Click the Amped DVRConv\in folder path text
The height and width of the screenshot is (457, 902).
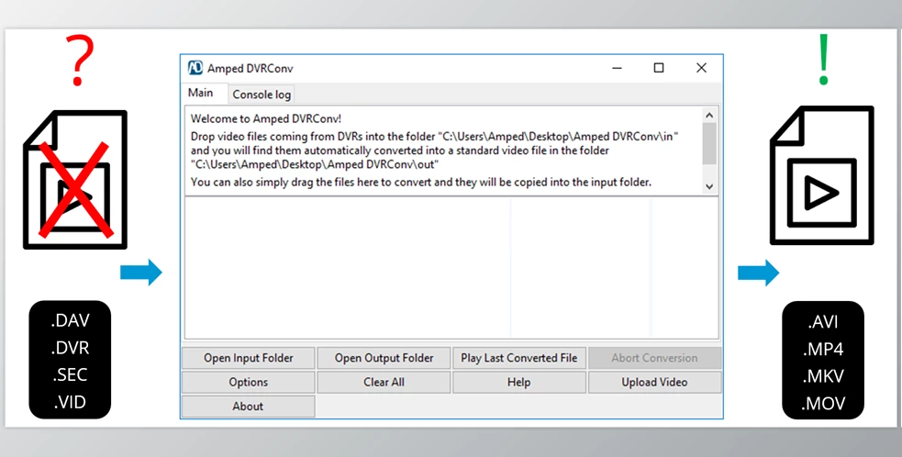click(558, 137)
